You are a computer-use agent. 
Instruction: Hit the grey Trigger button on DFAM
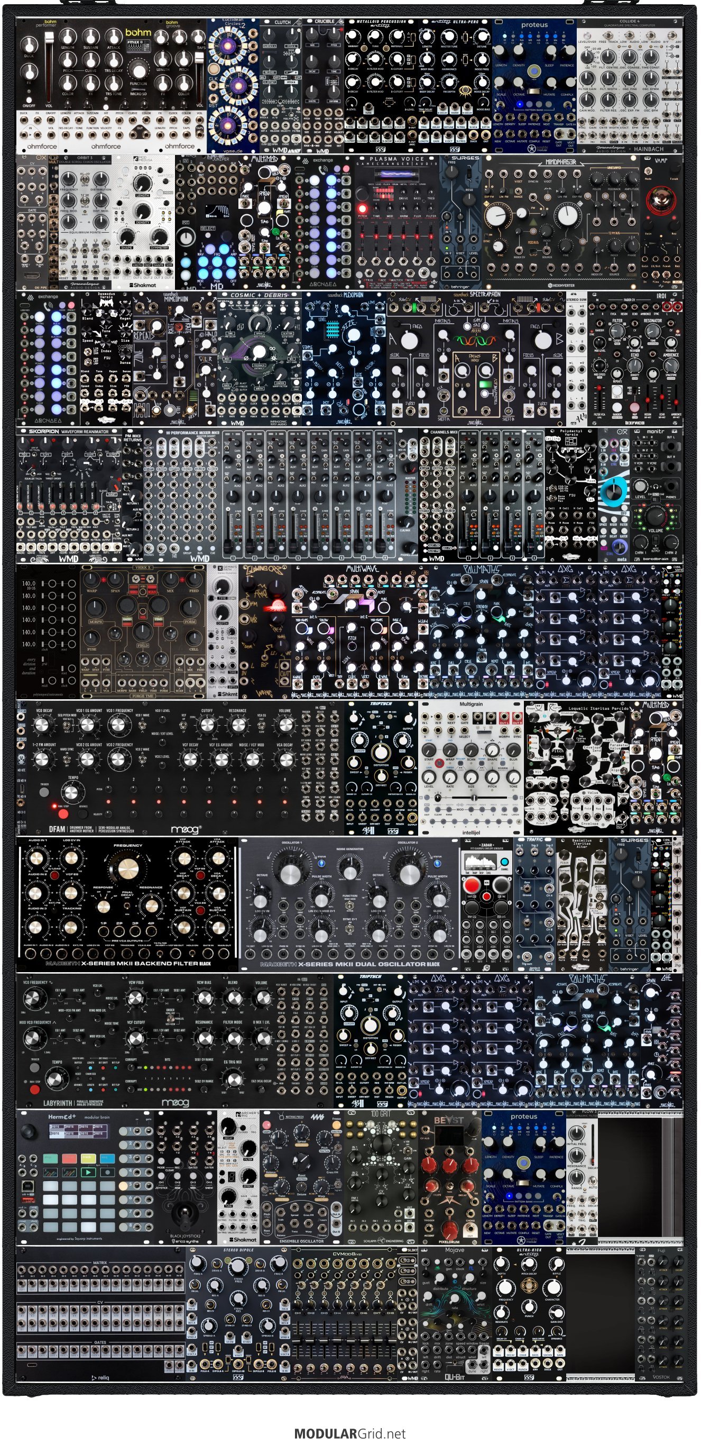click(43, 792)
